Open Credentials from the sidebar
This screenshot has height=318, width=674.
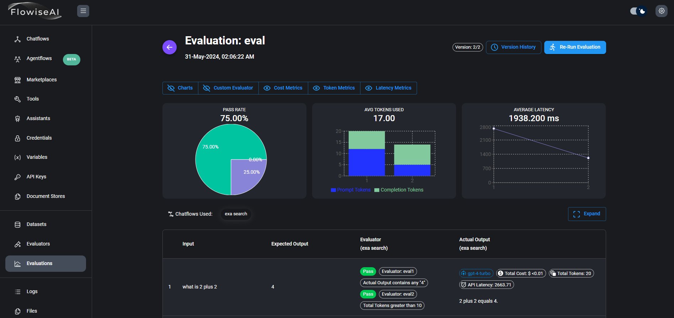click(x=46, y=138)
